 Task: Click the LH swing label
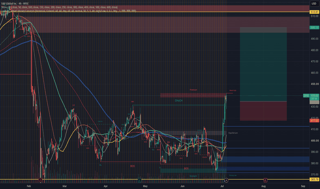[73, 105]
